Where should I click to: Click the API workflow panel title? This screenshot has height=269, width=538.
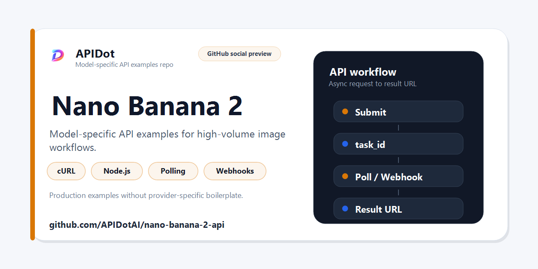tap(363, 72)
